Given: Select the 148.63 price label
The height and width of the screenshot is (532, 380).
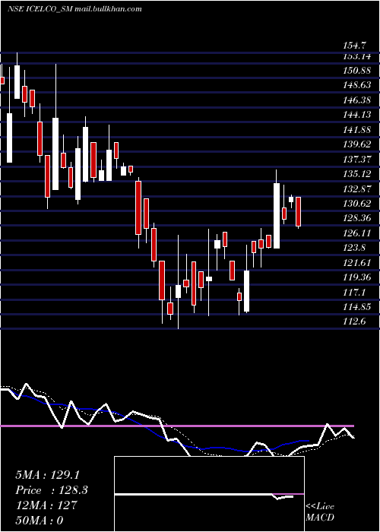Looking at the screenshot, I should click(x=357, y=85).
